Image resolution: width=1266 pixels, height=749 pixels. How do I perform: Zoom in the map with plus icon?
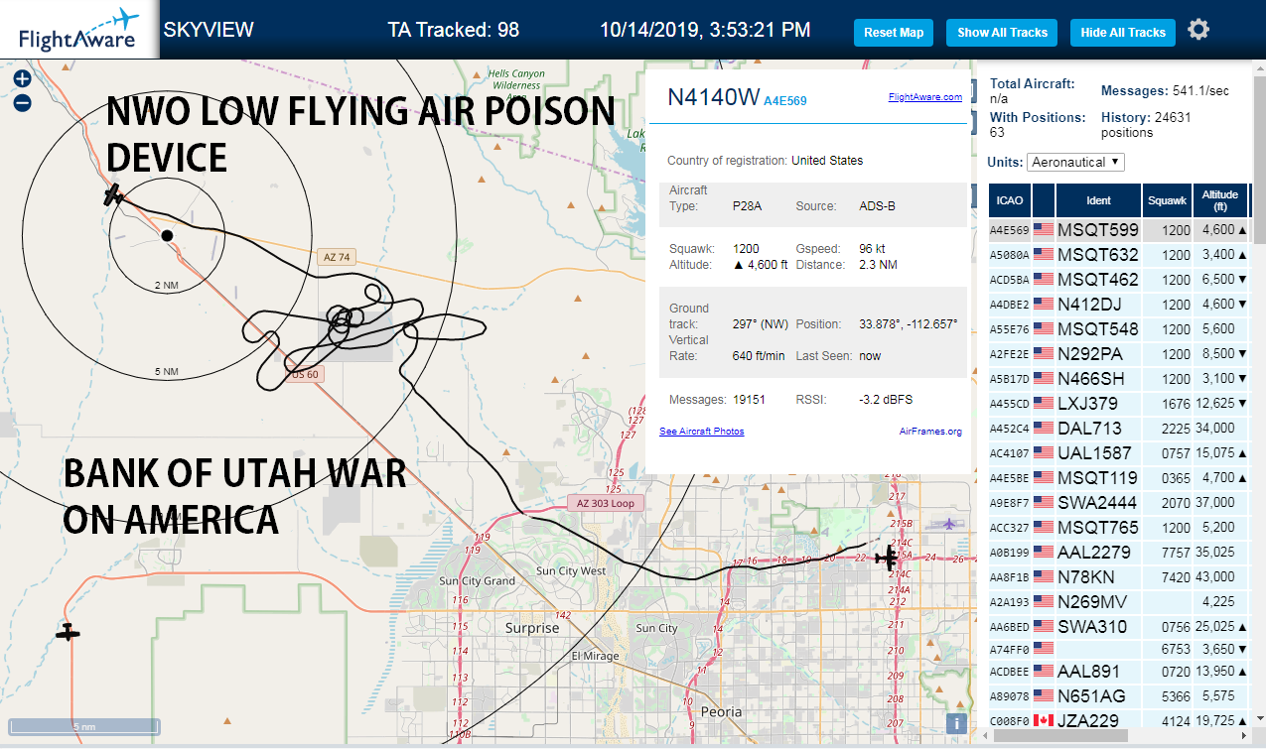click(x=22, y=78)
